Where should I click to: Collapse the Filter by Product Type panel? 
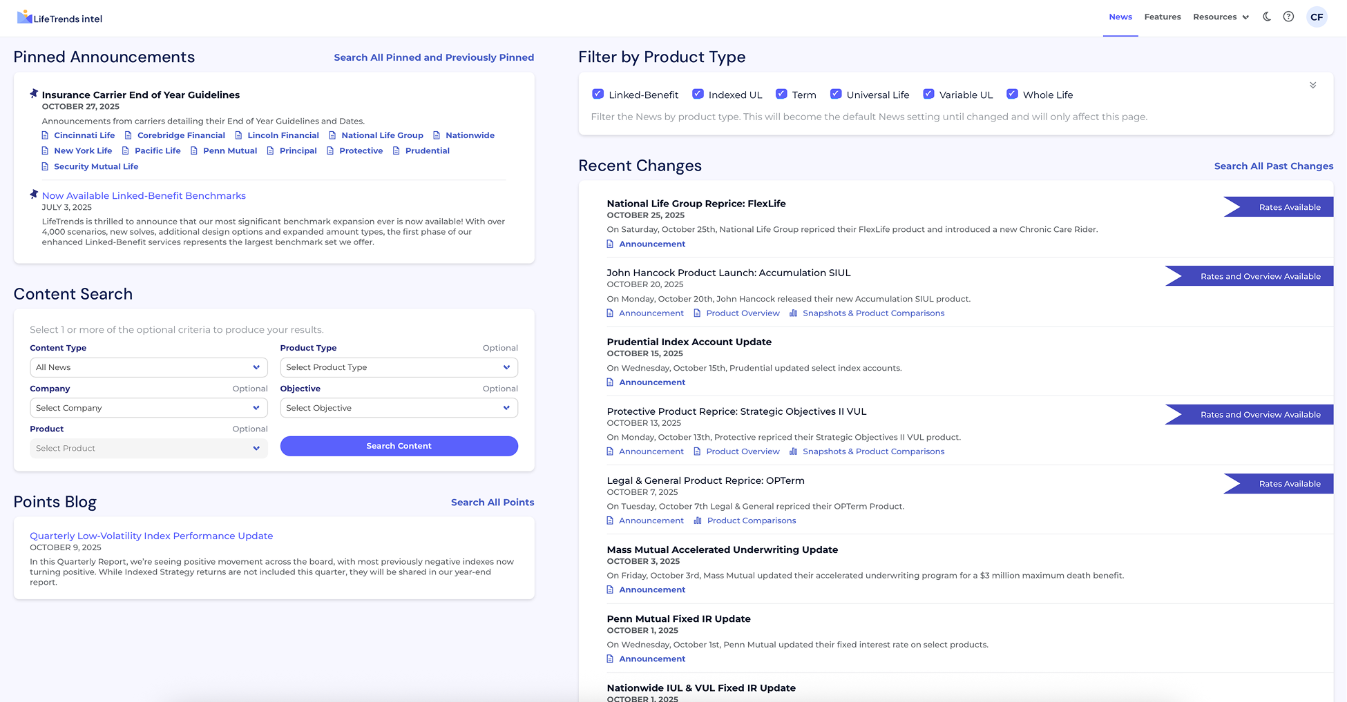pos(1312,86)
